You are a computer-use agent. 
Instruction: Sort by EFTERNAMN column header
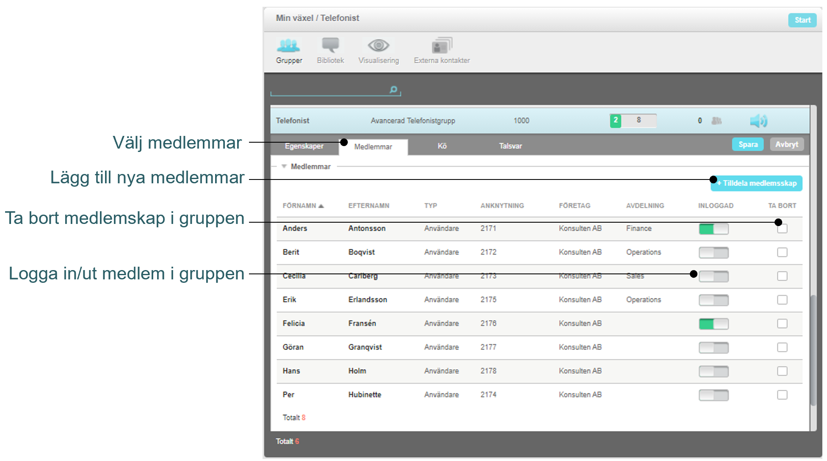pyautogui.click(x=368, y=205)
